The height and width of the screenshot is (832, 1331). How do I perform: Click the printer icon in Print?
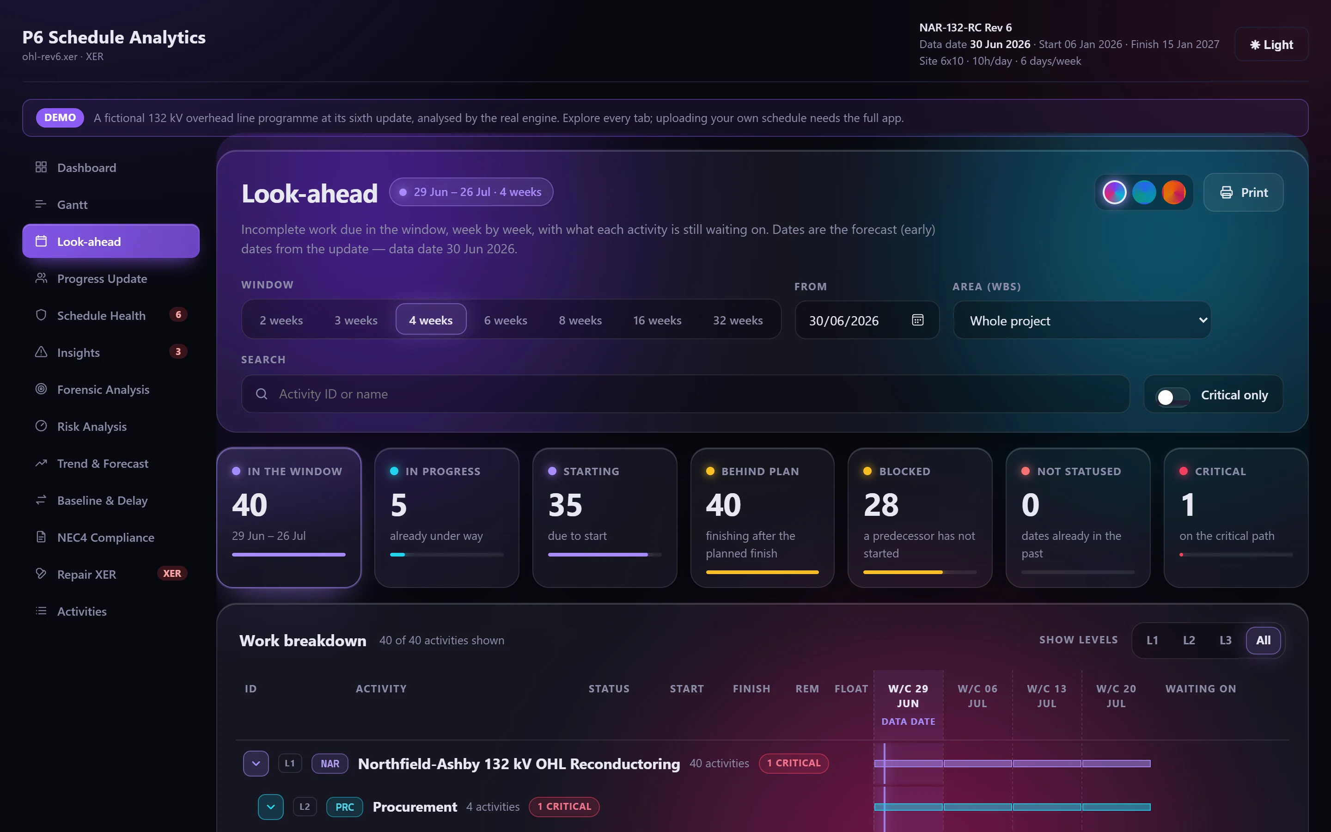point(1226,192)
